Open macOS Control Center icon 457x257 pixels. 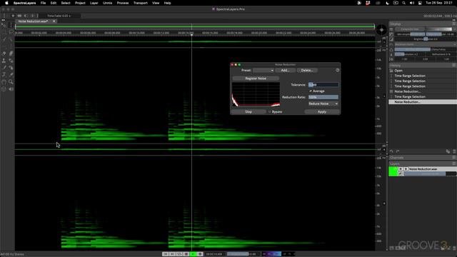420,3
